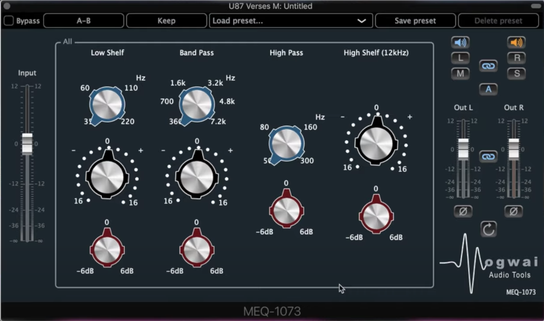Click the Audio Tools logo text
Viewport: 544px width, 321px height.
pyautogui.click(x=510, y=275)
